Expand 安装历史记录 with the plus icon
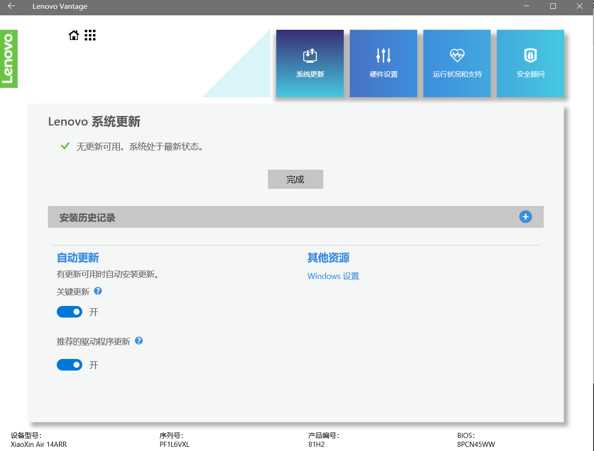This screenshot has width=594, height=451. point(526,217)
